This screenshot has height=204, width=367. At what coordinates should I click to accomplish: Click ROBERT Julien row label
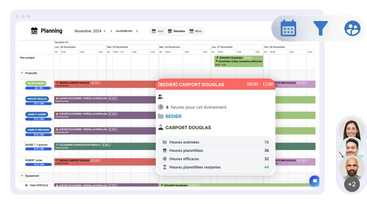(x=34, y=160)
